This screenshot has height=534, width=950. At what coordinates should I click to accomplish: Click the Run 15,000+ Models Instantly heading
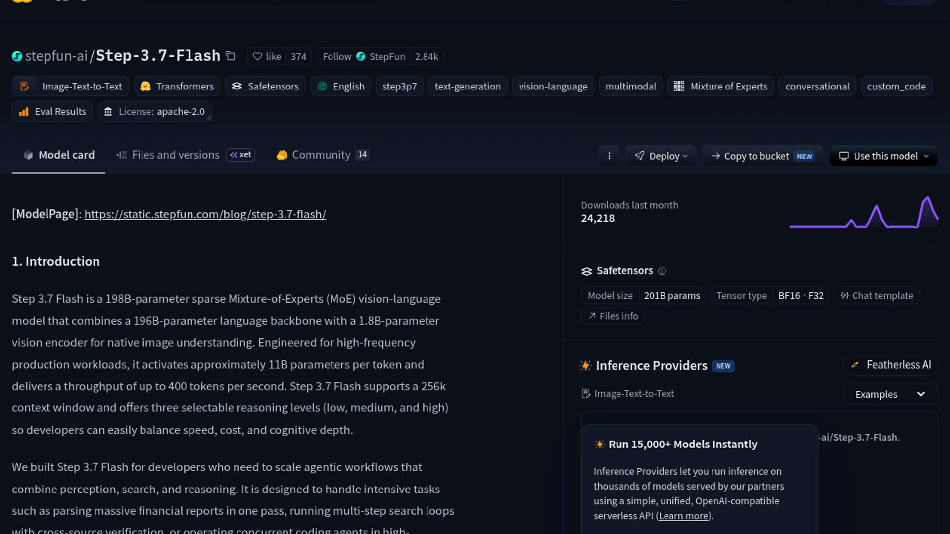(682, 444)
